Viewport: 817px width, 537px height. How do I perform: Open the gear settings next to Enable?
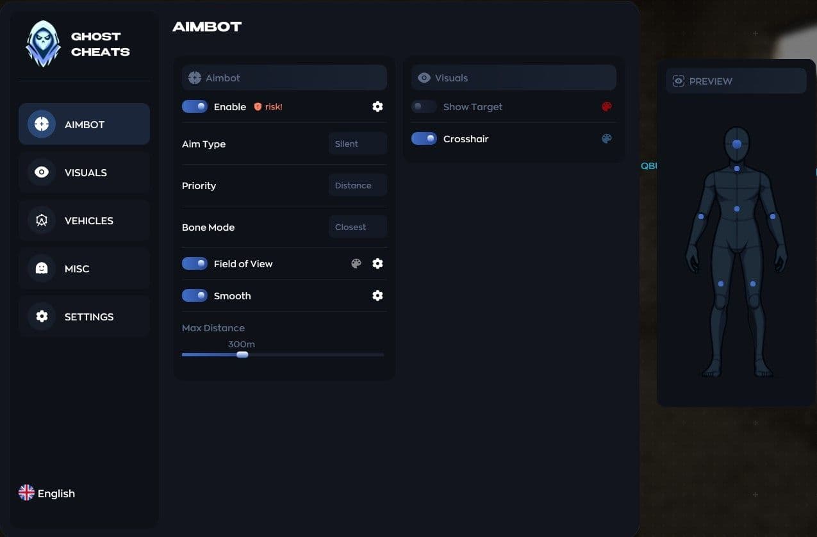coord(377,106)
